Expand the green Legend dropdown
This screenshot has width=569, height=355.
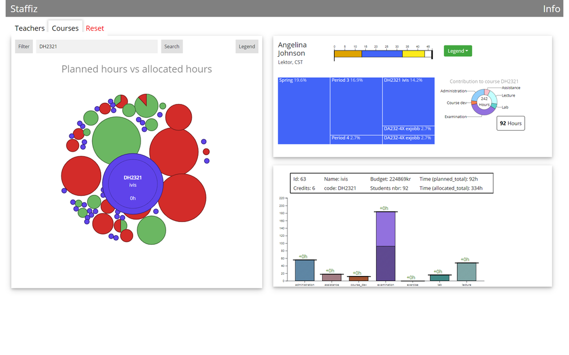457,51
